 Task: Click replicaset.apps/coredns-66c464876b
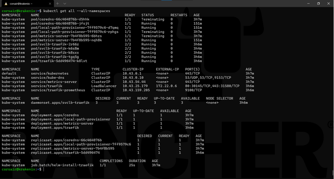[66, 140]
